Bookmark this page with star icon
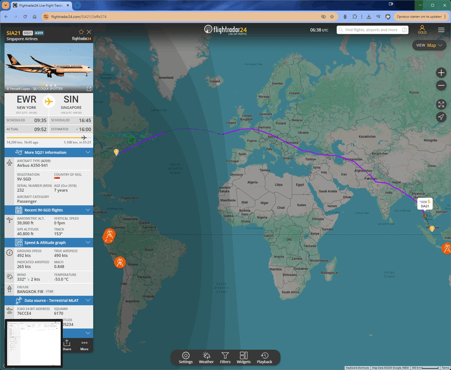 tap(332, 17)
